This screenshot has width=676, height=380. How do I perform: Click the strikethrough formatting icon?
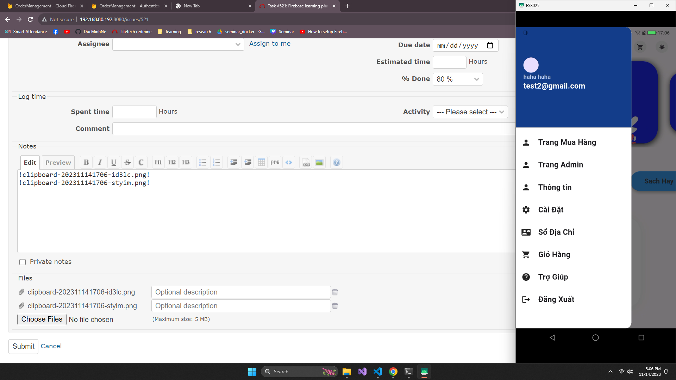pyautogui.click(x=127, y=162)
